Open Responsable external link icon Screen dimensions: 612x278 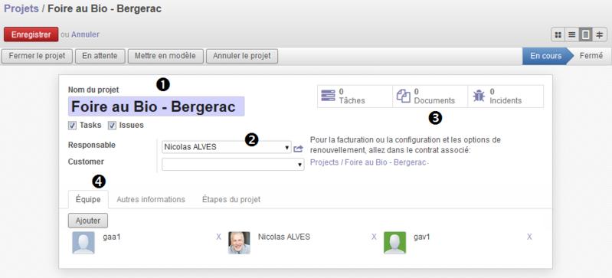(x=298, y=148)
